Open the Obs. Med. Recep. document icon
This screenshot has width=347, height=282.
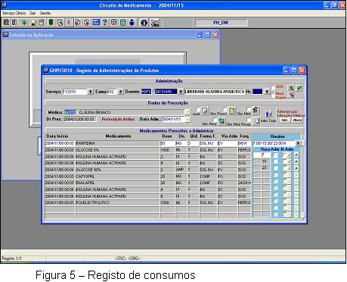(x=256, y=121)
